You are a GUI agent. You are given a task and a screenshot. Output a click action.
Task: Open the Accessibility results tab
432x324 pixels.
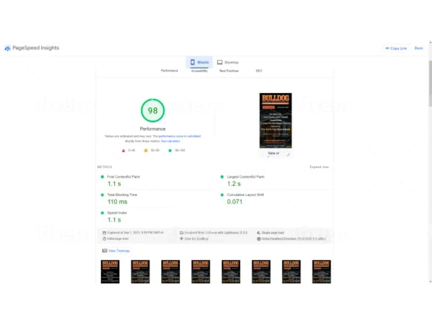coord(199,70)
